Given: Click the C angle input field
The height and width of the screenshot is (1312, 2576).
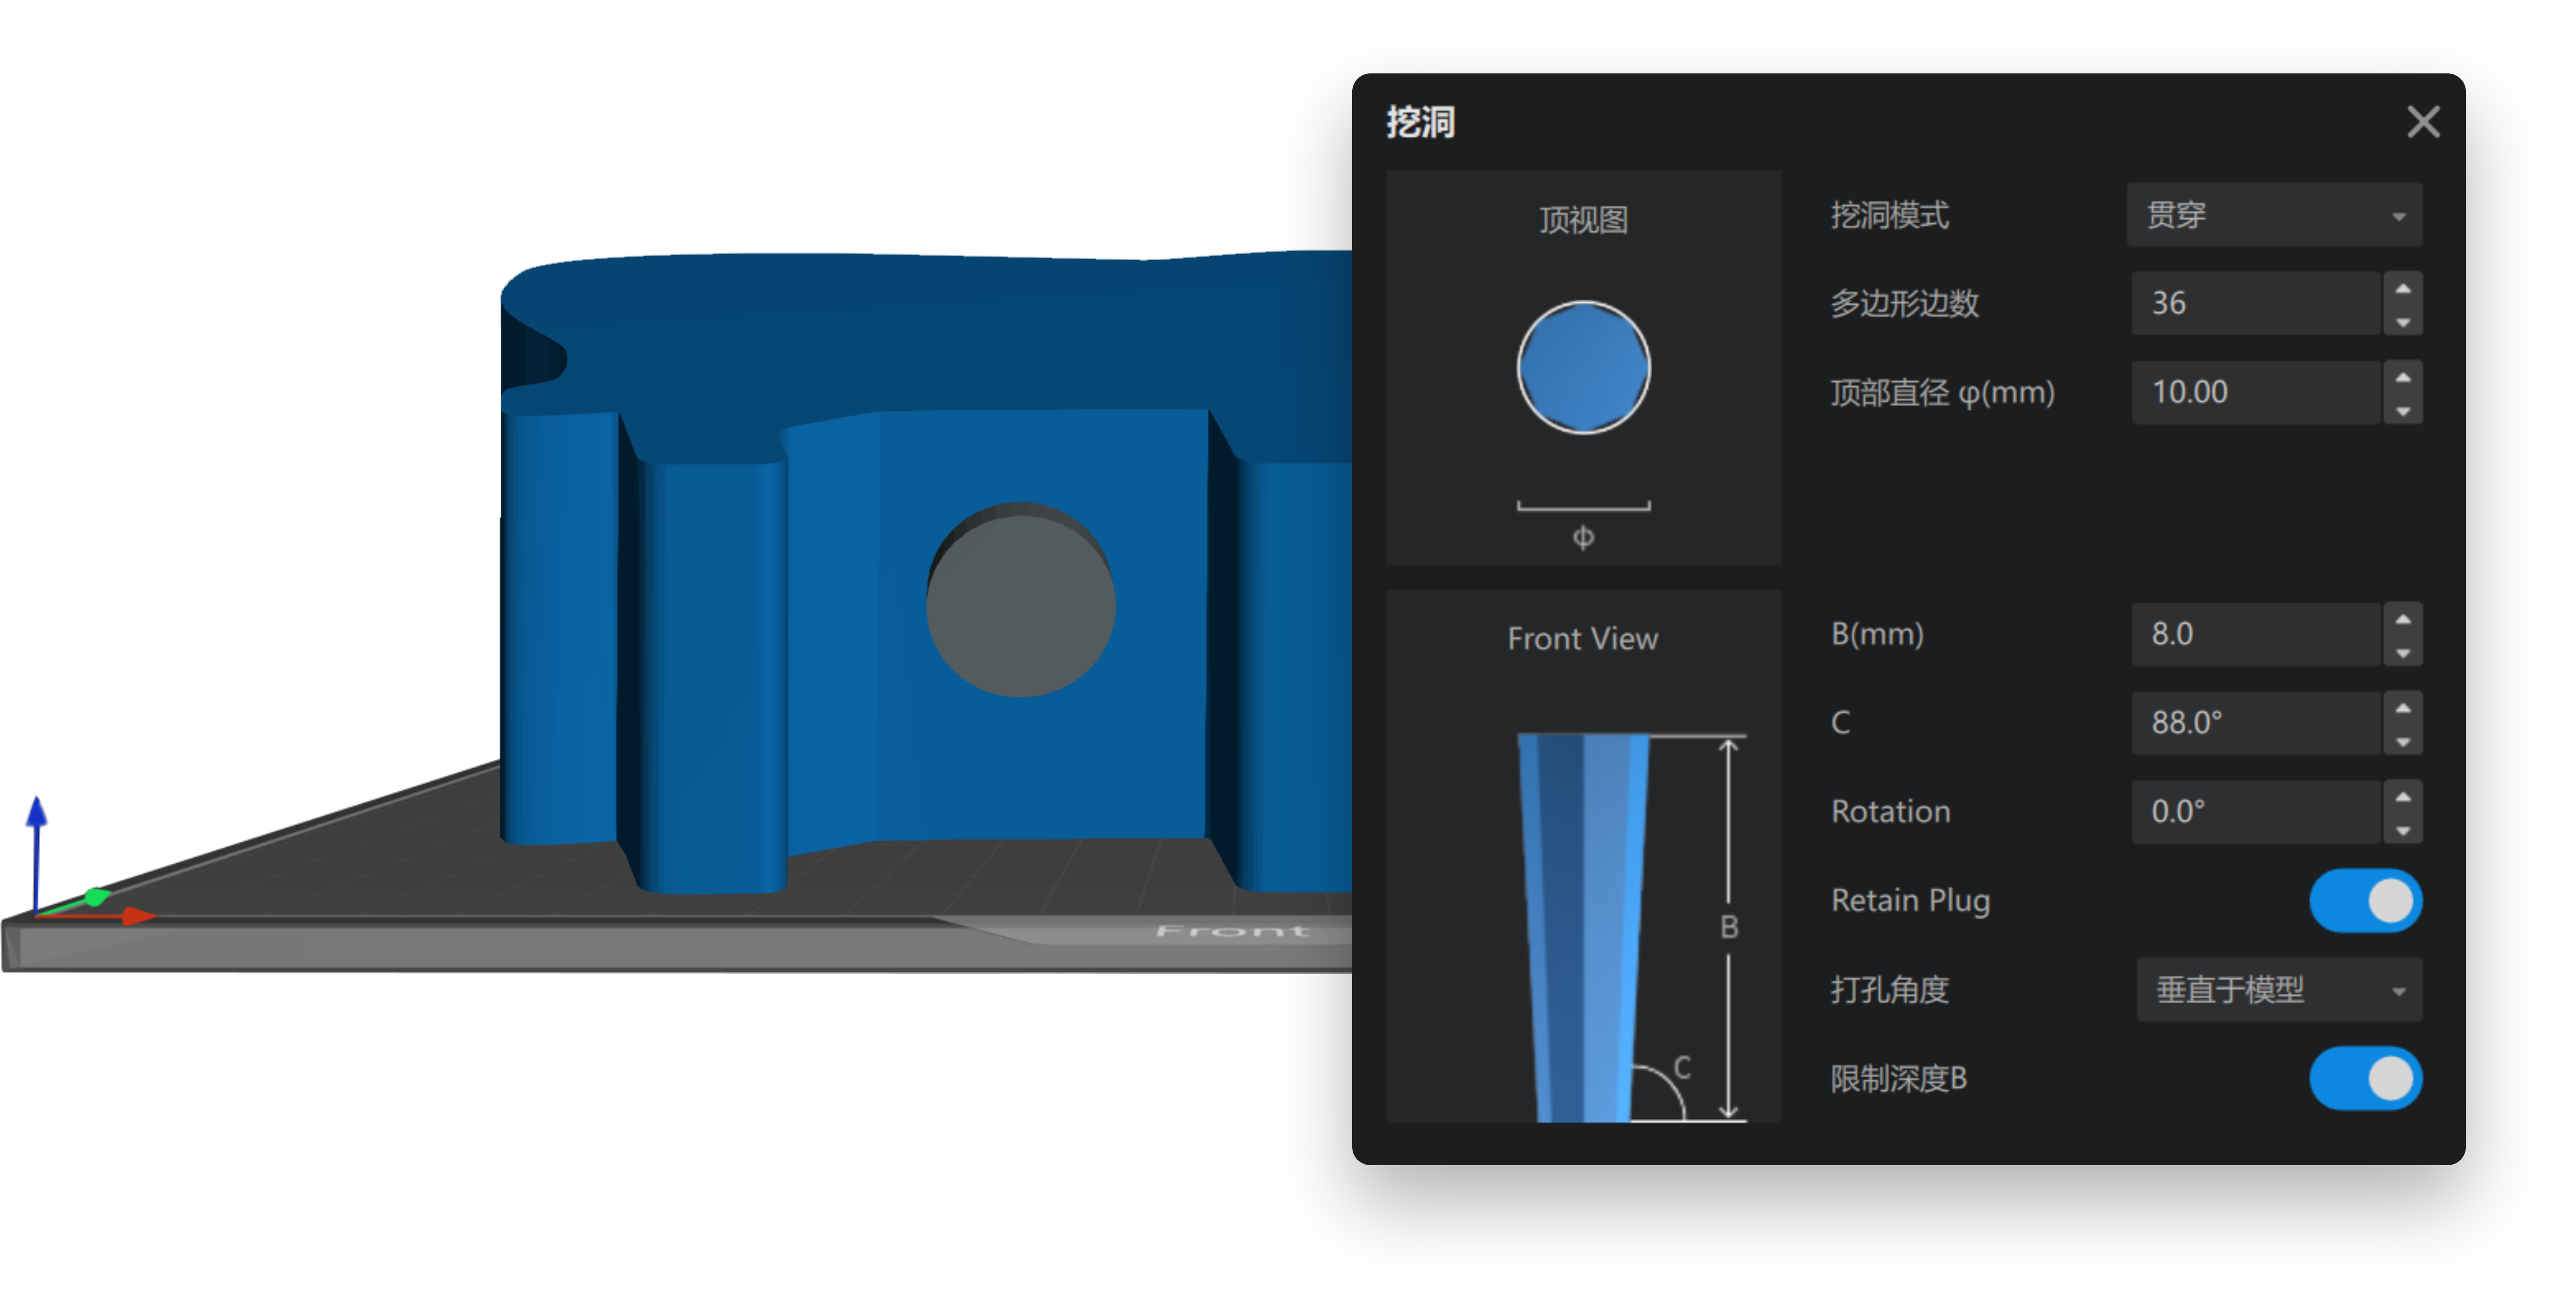Looking at the screenshot, I should click(2256, 723).
